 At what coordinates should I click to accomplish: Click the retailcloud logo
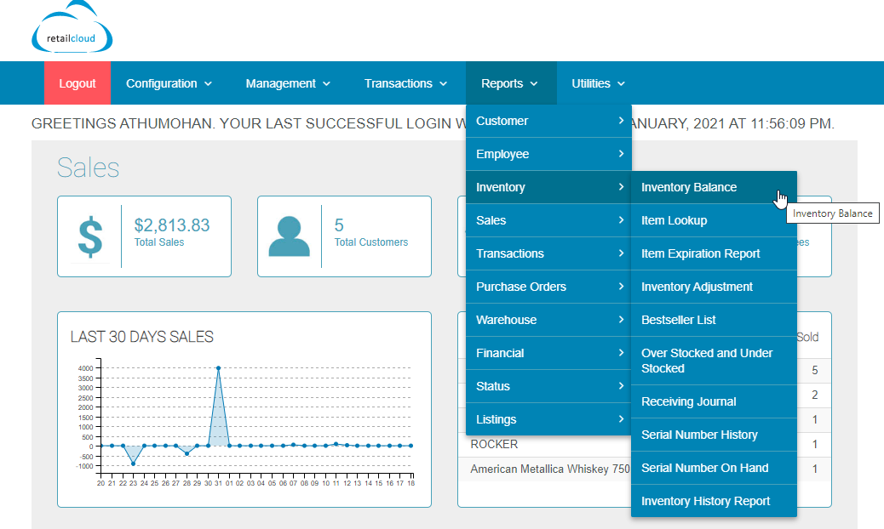coord(72,27)
